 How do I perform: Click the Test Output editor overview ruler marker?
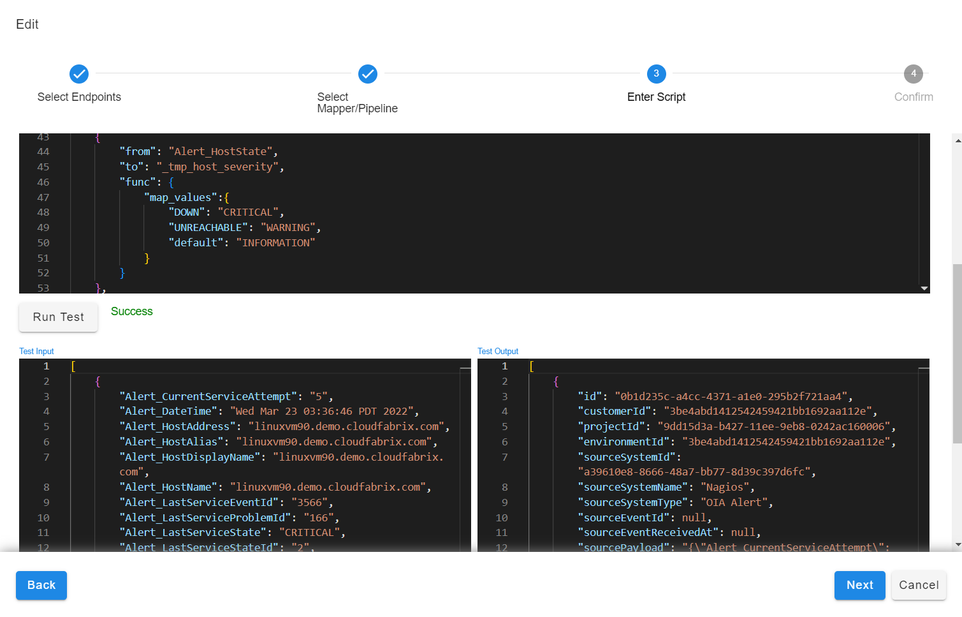(x=924, y=369)
